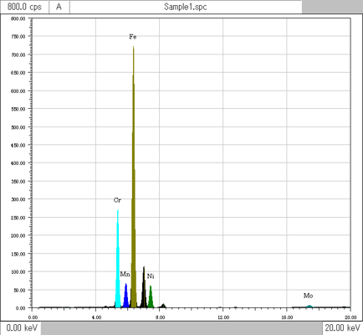Select the Mn peak label
This screenshot has width=363, height=335.
[x=125, y=274]
